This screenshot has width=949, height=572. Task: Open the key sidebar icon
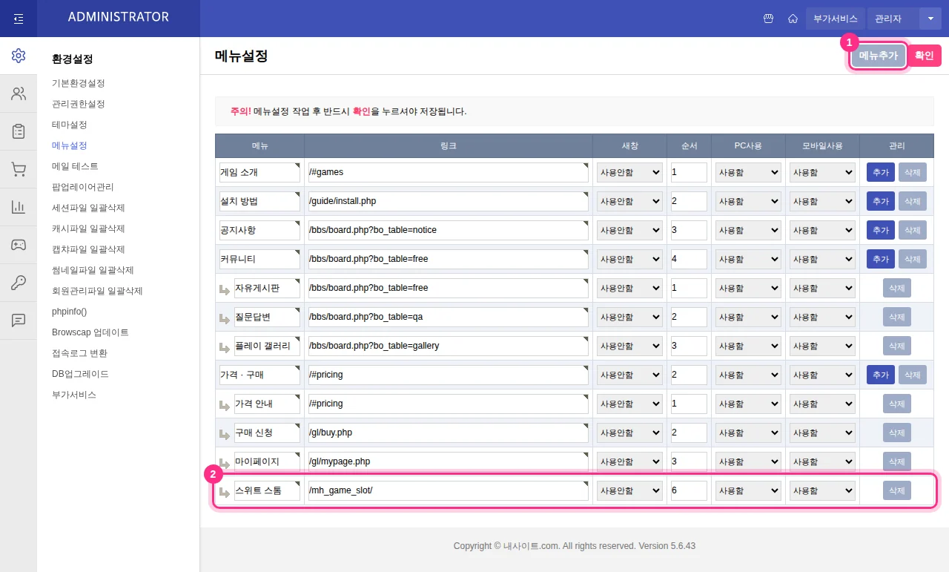pyautogui.click(x=19, y=283)
